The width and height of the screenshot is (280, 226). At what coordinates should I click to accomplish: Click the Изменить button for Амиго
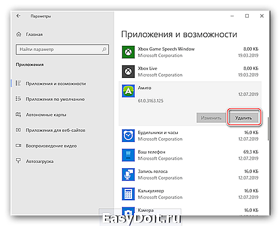211,118
